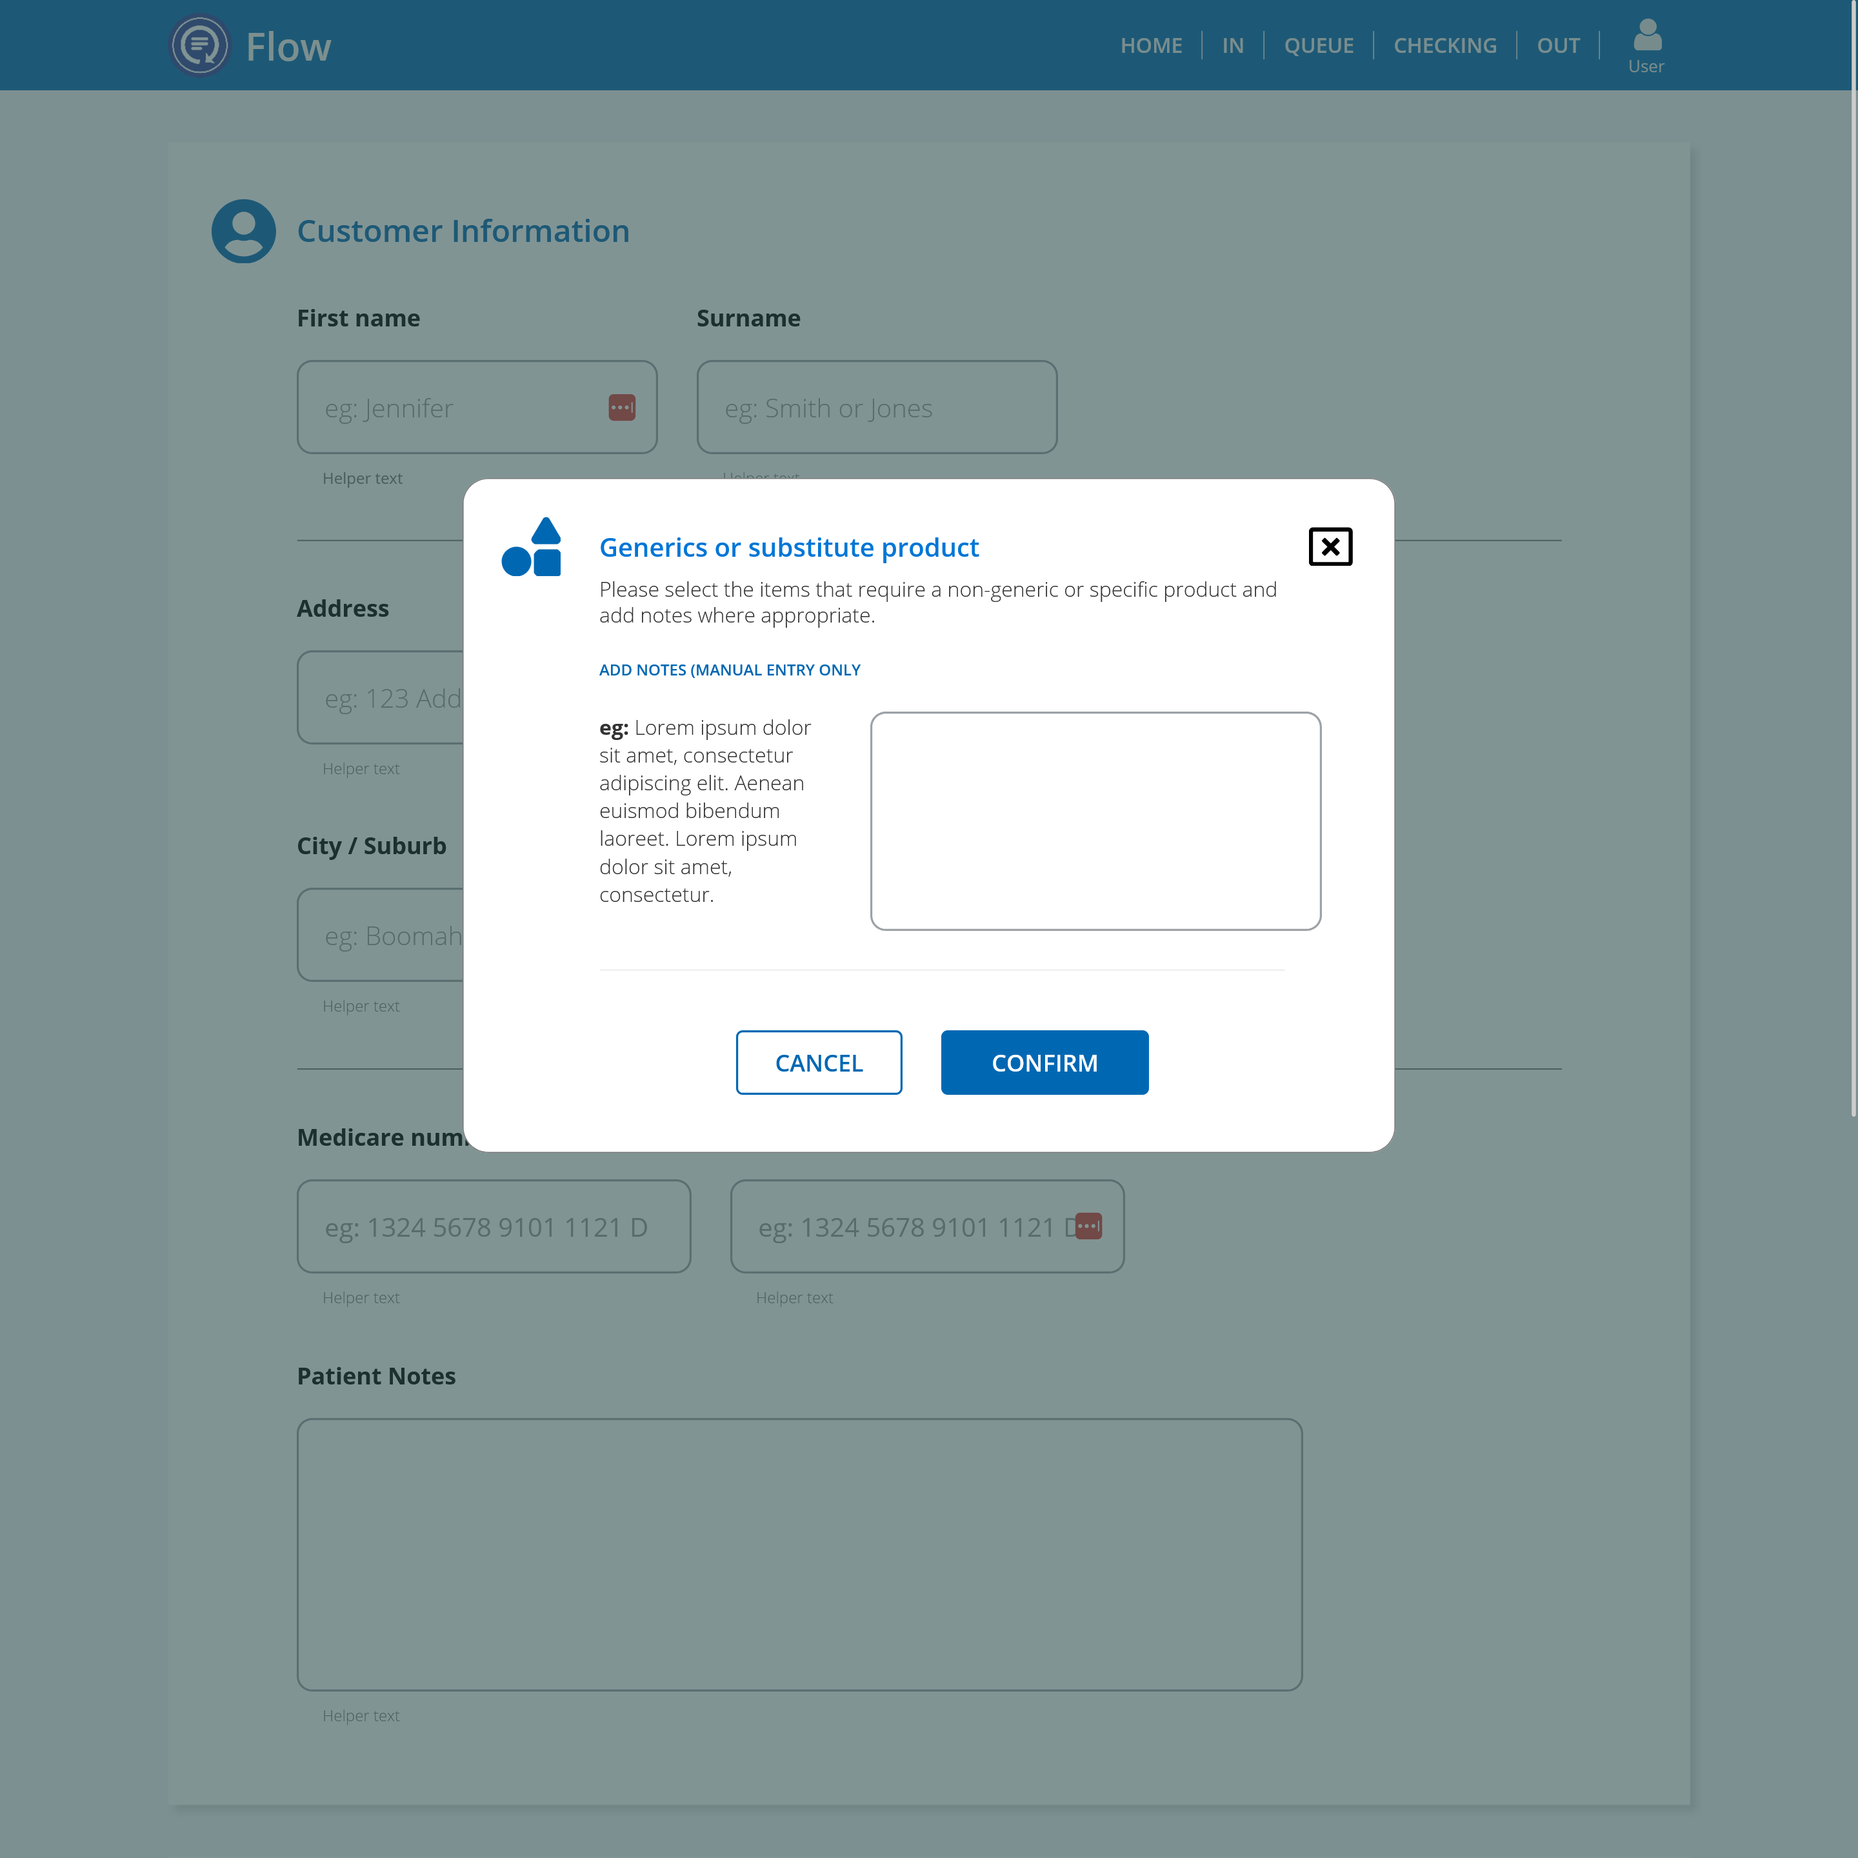
Task: Click red password-manager icon in second Medicare field
Action: point(1088,1226)
